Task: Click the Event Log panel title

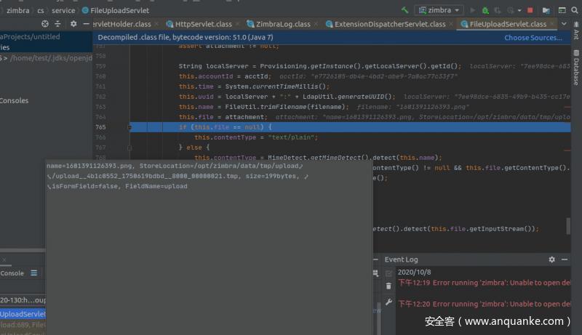Action: coord(401,259)
